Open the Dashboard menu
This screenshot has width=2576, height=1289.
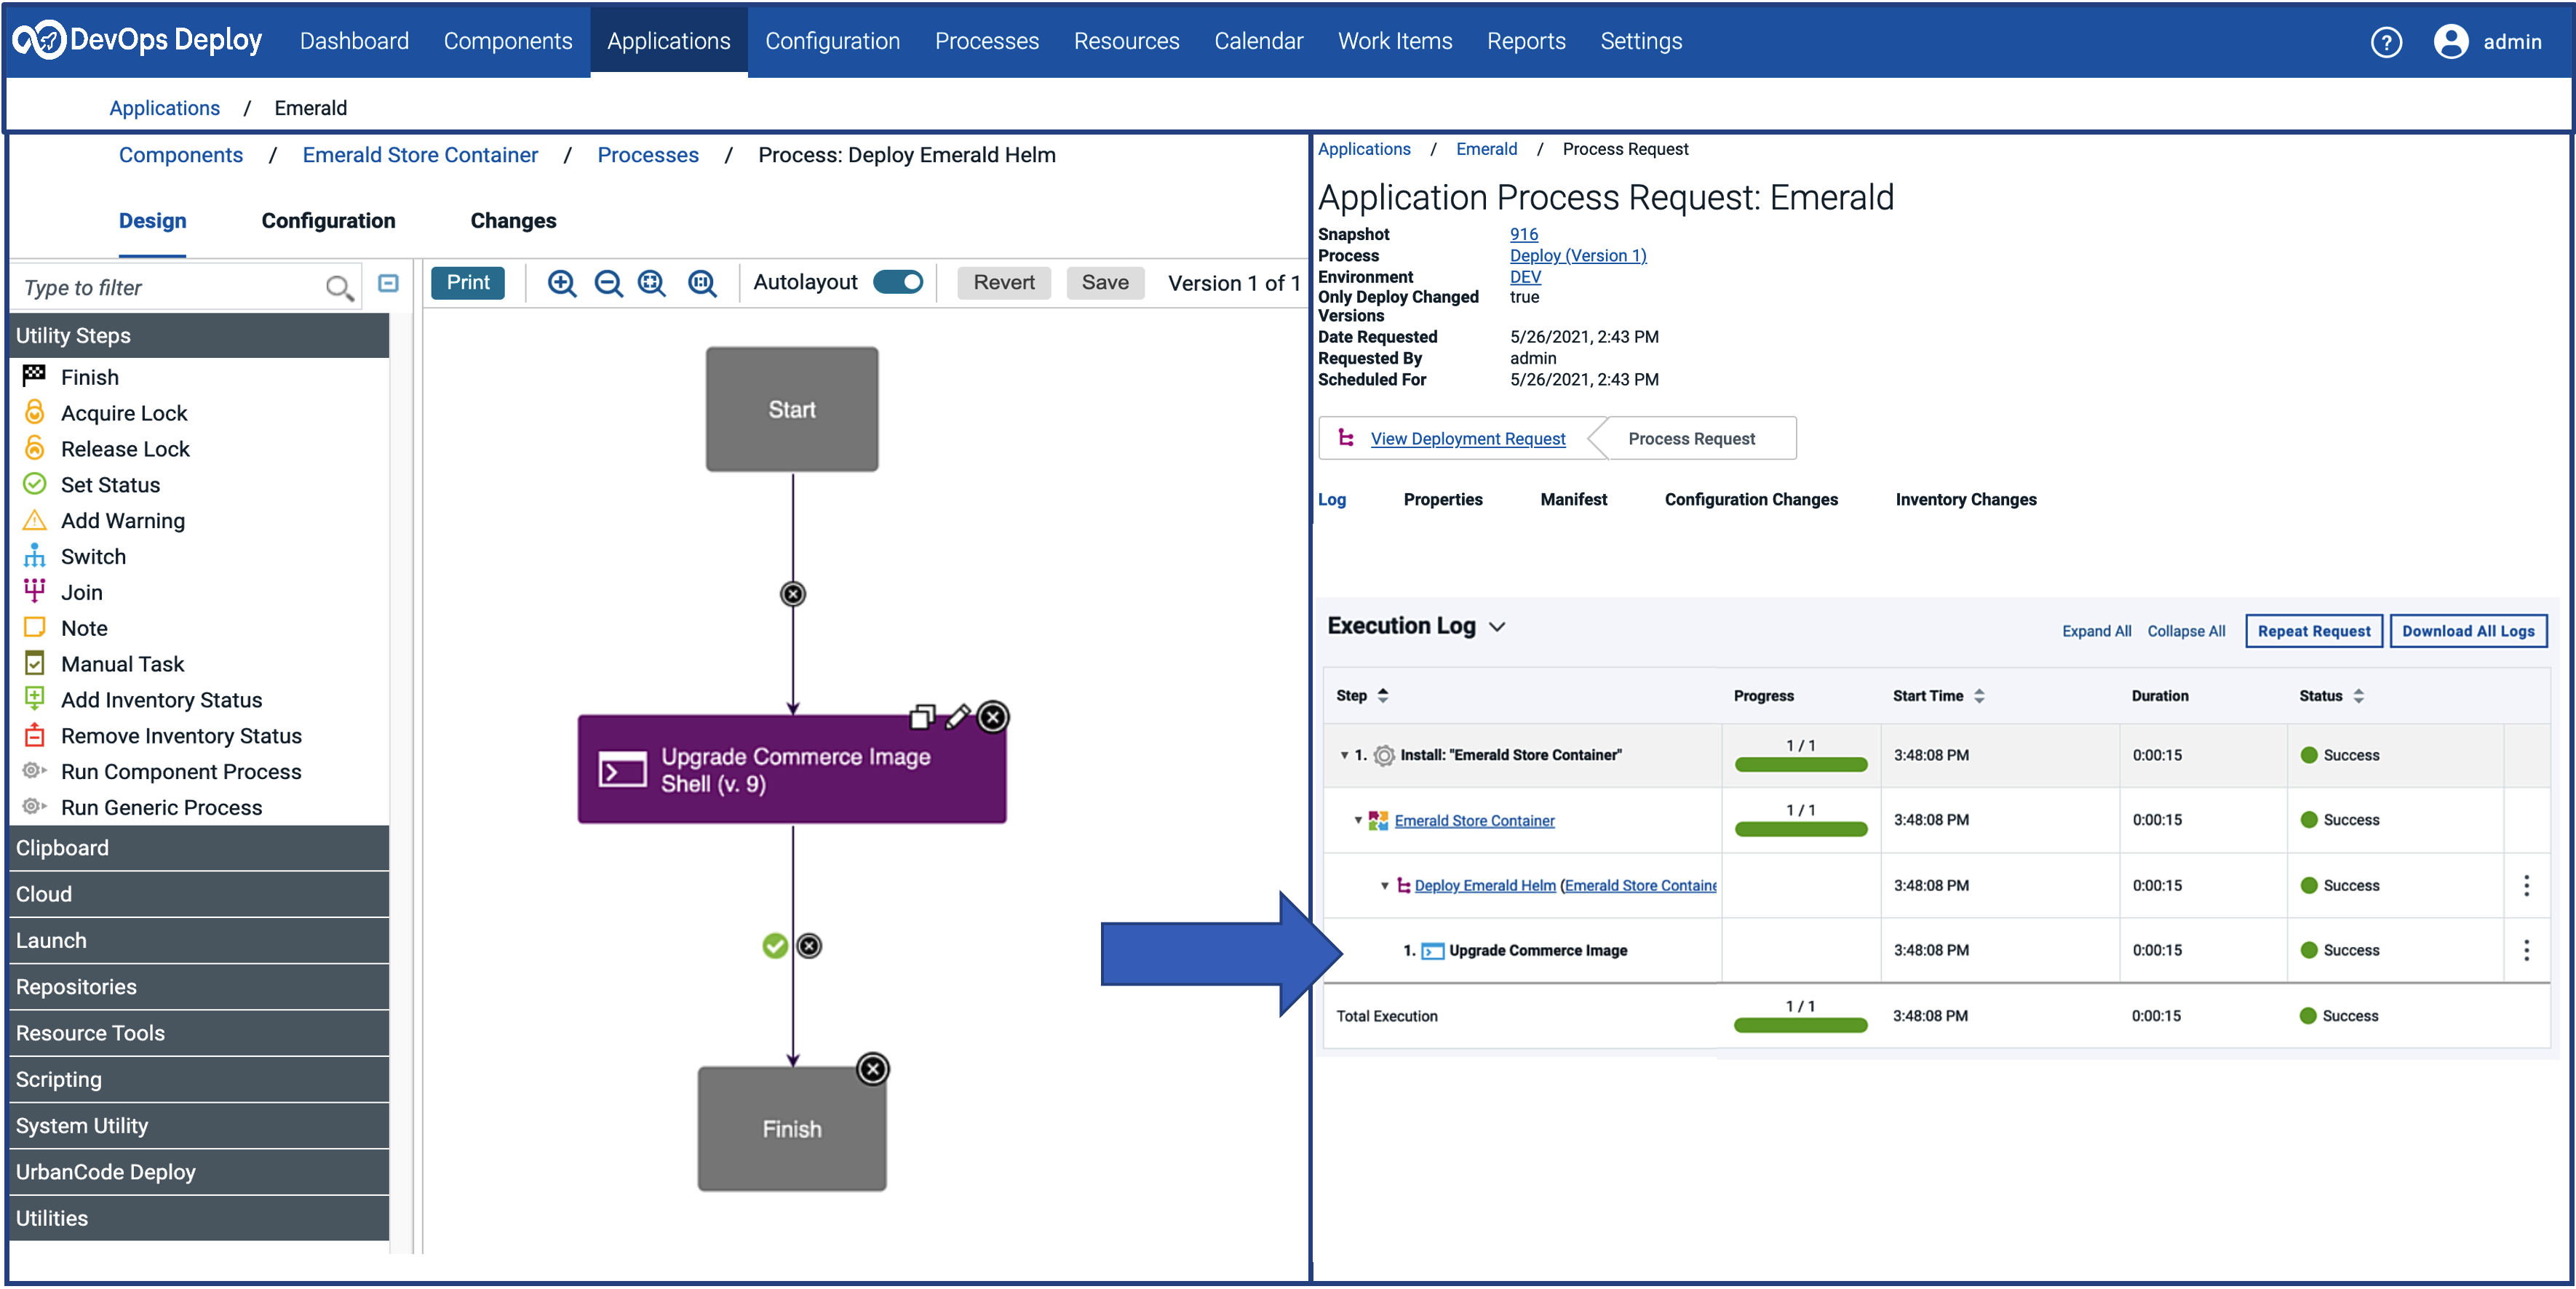coord(354,41)
